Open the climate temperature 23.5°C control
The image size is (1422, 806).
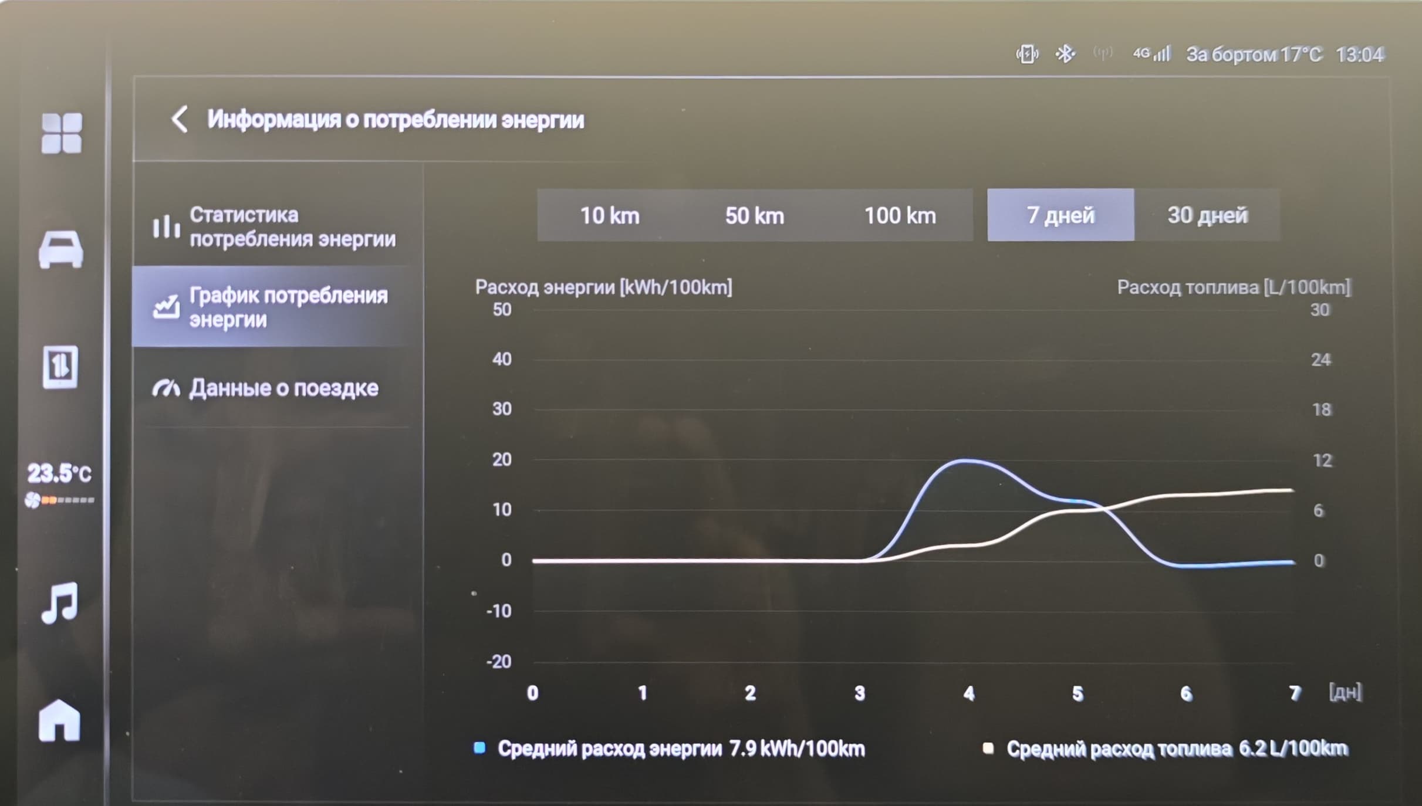tap(59, 473)
